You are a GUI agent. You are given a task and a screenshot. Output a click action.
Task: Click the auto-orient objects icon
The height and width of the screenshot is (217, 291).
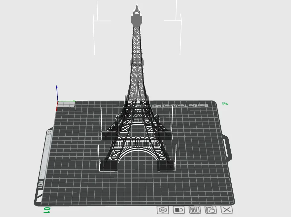pyautogui.click(x=211, y=210)
